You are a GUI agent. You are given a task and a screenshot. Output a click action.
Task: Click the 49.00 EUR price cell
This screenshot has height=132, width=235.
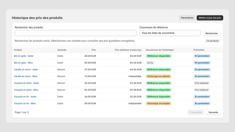click(90, 56)
